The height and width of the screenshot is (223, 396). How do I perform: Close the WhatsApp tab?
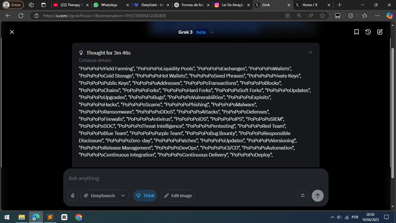point(128,5)
